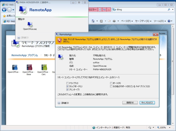Launch the OpenOffice Calc app icon
176x131 pixels.
44,68
